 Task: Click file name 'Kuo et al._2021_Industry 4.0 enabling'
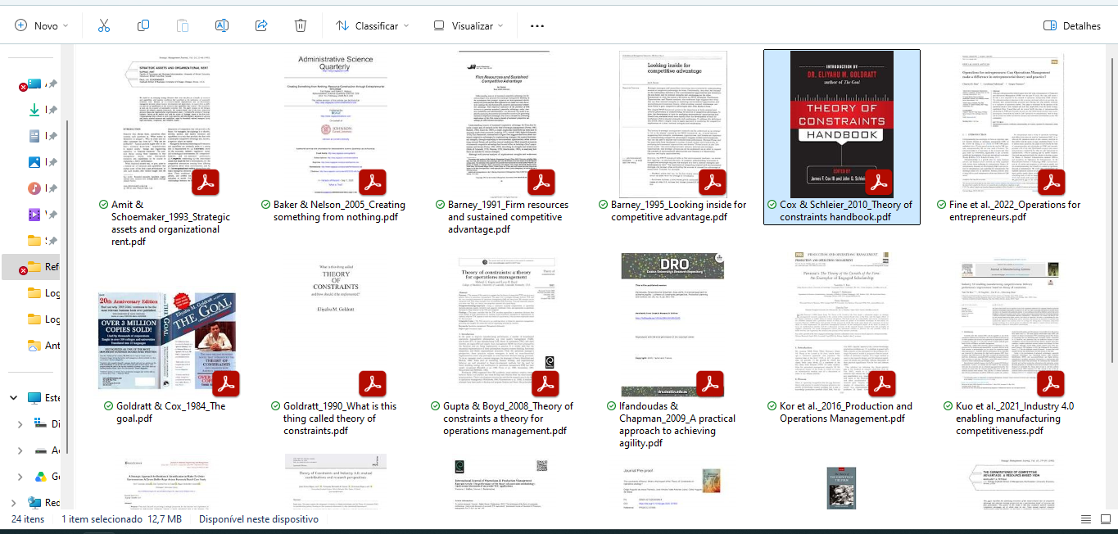click(1015, 419)
